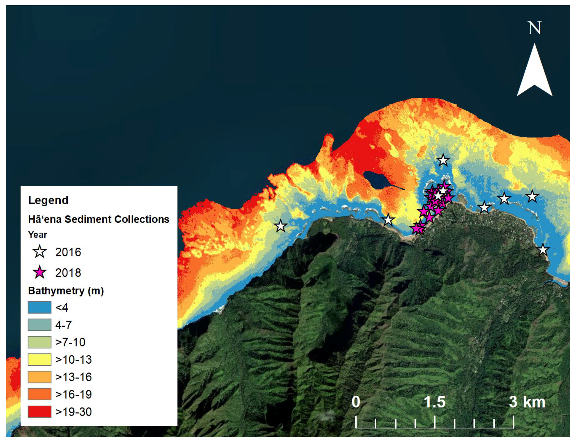Click the 3 km scale bar label
574x441 pixels.
527,402
